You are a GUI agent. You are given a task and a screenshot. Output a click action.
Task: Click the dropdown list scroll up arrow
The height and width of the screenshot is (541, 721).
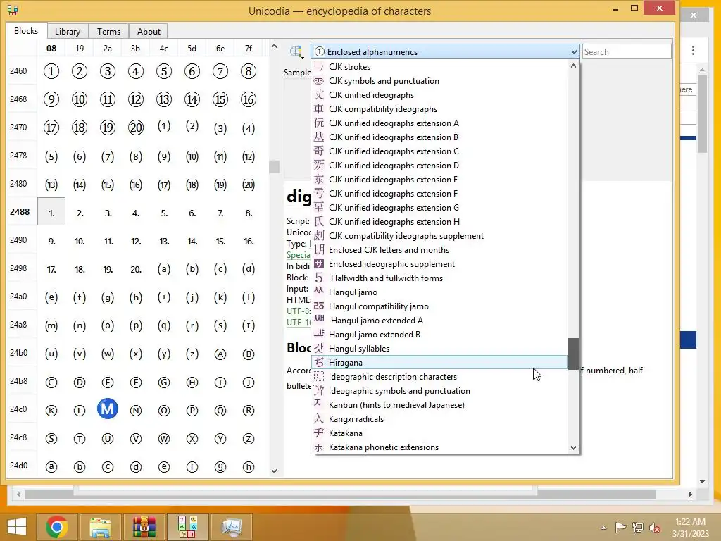click(x=573, y=66)
